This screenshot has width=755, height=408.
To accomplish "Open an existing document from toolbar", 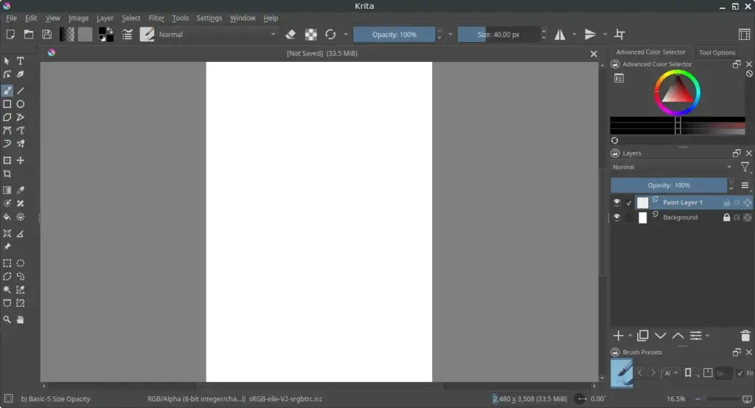I will pos(29,34).
